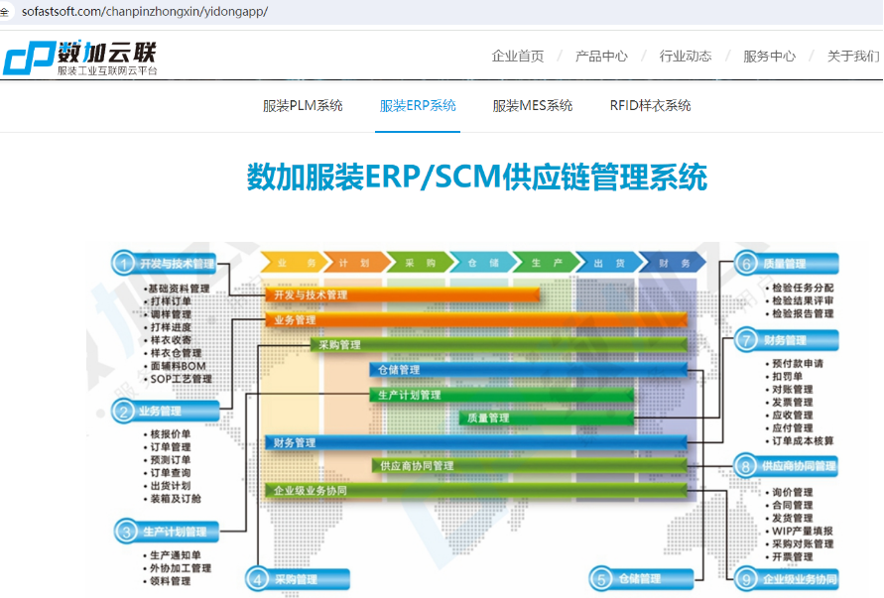This screenshot has width=884, height=598.
Task: Click 外协加工管理 list item
Action: [180, 568]
